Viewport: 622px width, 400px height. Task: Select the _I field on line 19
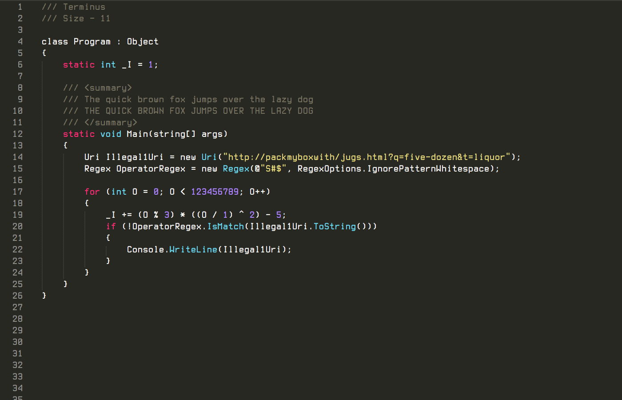110,215
